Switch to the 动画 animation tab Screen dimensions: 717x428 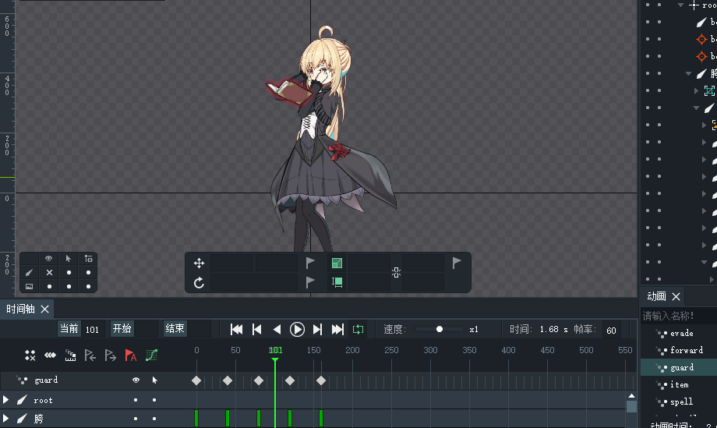point(656,296)
